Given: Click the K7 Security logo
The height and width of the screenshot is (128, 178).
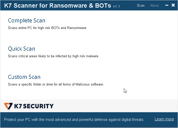Looking at the screenshot, I should (x=29, y=106).
